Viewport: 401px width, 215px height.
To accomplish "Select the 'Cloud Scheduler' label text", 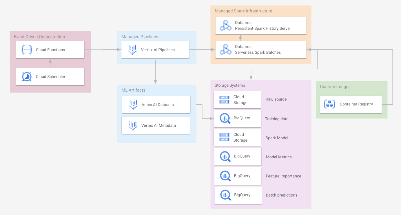I will coord(50,77).
